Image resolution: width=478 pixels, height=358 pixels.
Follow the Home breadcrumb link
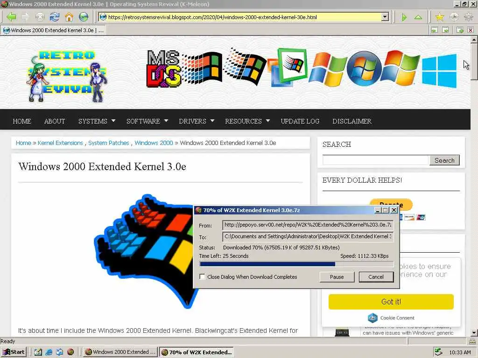click(23, 143)
